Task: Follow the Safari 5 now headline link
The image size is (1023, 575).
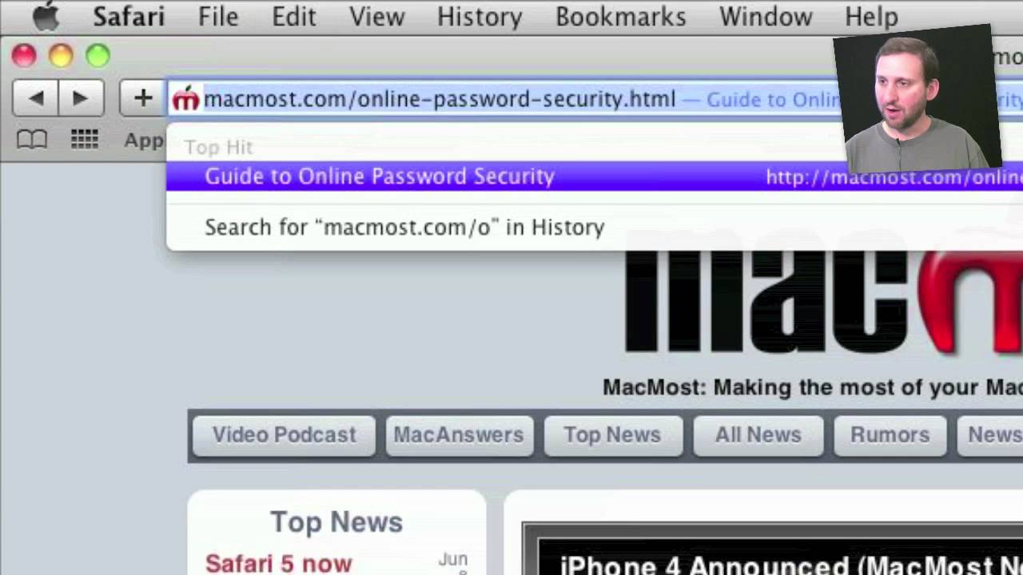Action: [278, 563]
